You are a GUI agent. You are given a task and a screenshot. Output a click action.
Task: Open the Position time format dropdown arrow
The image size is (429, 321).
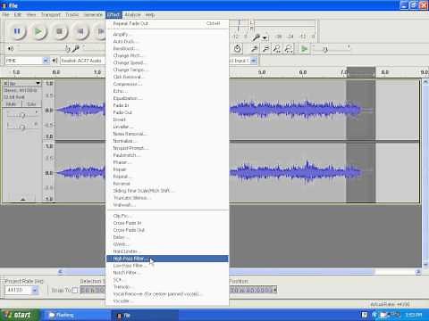[x=274, y=290]
